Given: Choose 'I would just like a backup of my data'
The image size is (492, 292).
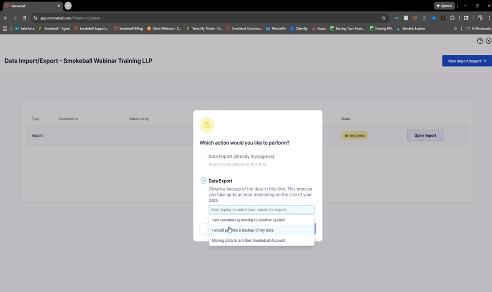Looking at the screenshot, I should [242, 230].
